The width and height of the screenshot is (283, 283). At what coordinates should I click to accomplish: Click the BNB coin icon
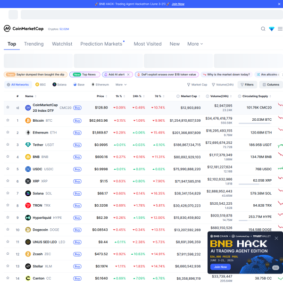click(28, 157)
